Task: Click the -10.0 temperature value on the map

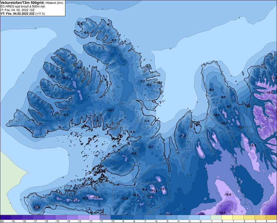Action: 217,115
